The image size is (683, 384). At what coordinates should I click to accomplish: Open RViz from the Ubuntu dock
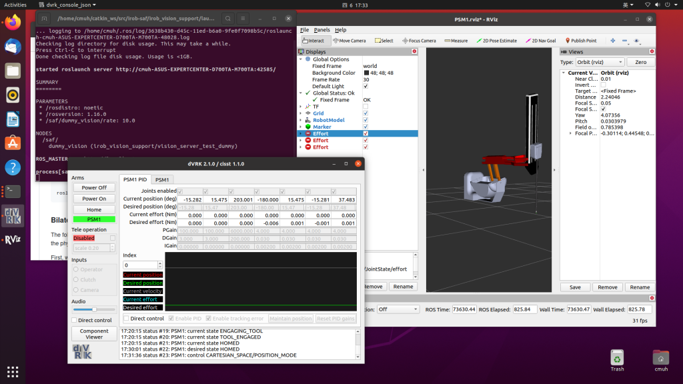14,240
